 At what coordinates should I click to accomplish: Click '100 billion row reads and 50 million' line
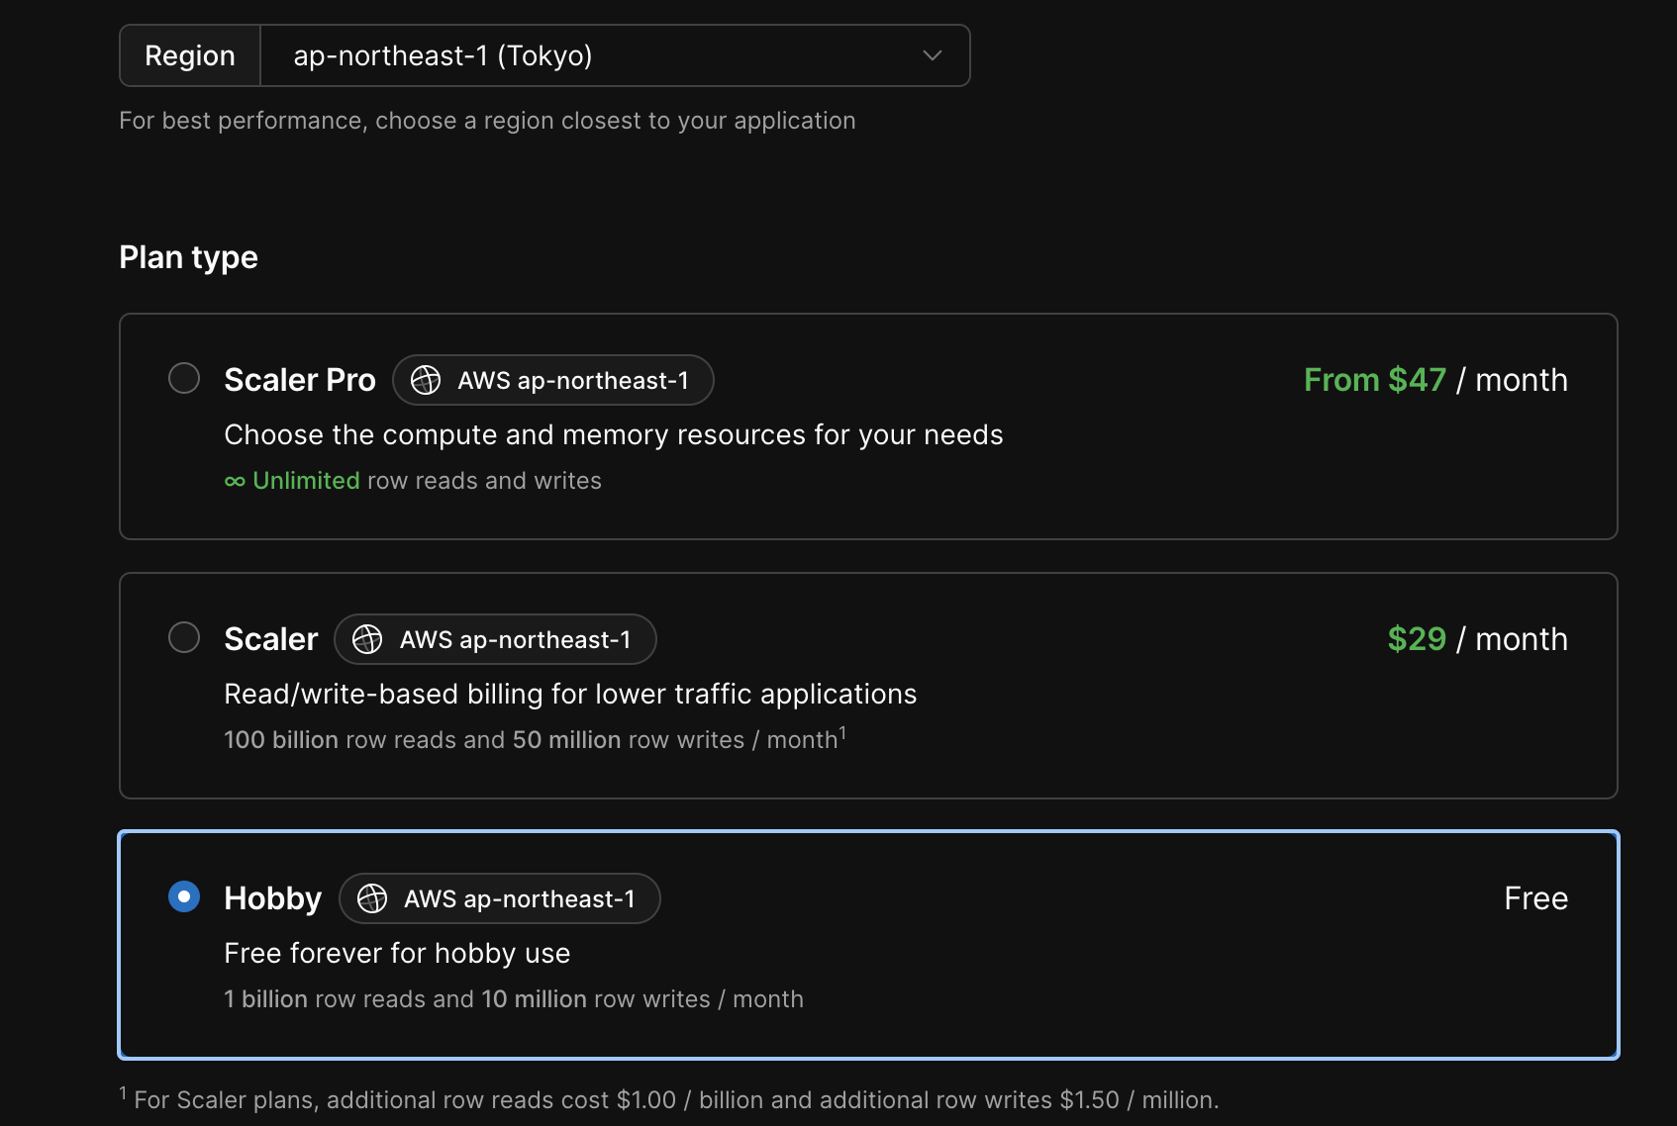click(536, 739)
